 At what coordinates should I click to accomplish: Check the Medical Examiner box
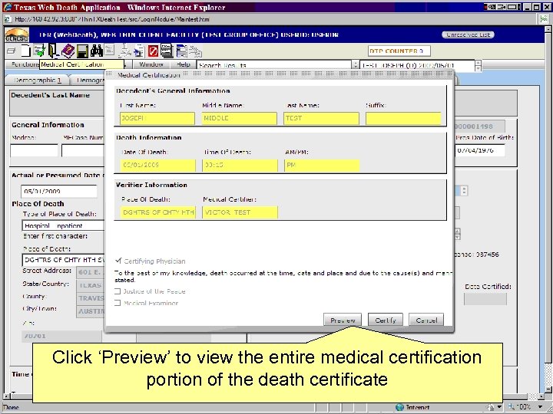click(118, 303)
